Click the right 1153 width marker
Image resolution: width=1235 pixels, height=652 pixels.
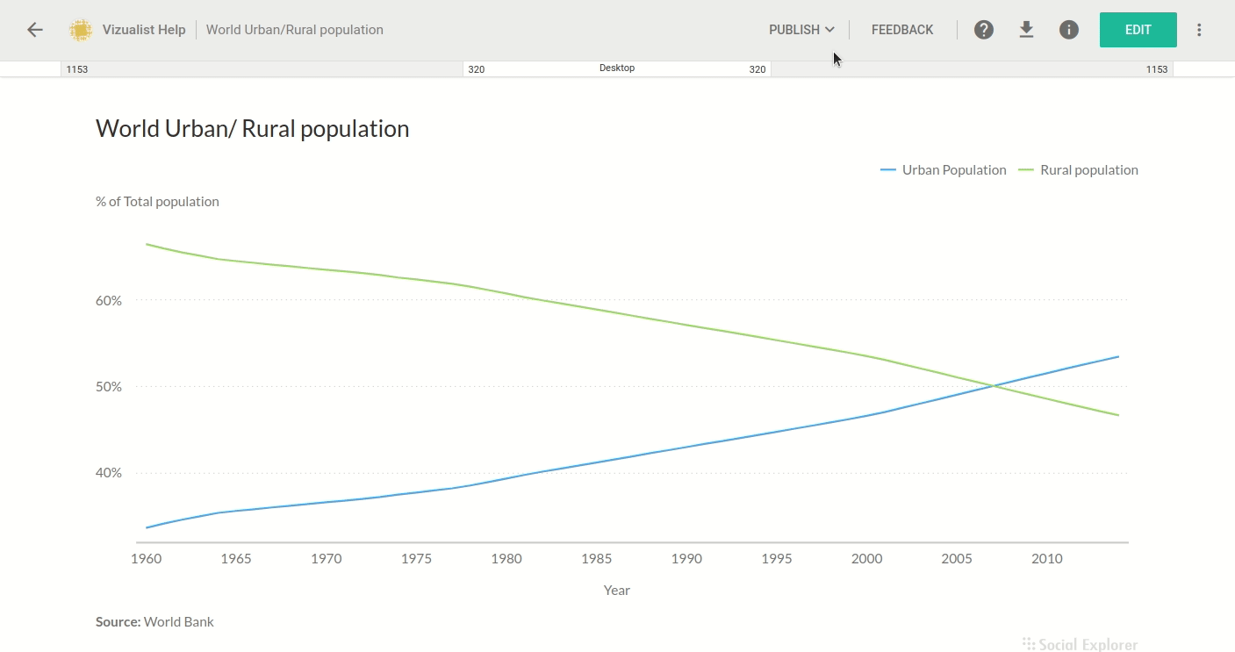pos(1156,69)
